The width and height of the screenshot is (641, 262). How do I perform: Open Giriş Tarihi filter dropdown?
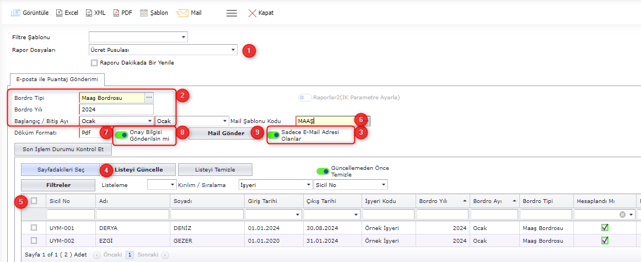coord(298,215)
